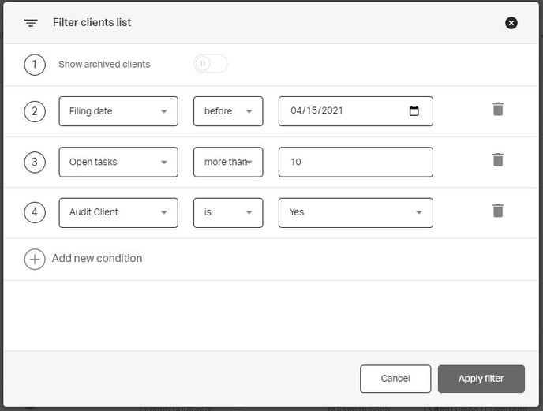Expand the 'more than' operator dropdown

228,162
